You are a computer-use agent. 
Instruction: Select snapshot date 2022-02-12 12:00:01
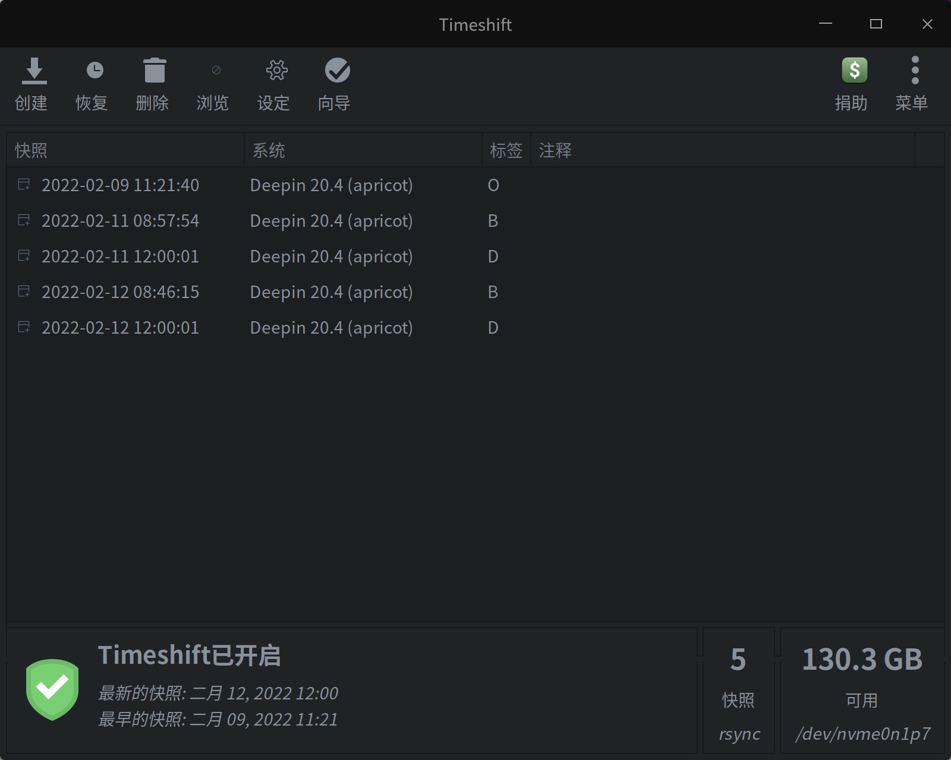coord(120,328)
